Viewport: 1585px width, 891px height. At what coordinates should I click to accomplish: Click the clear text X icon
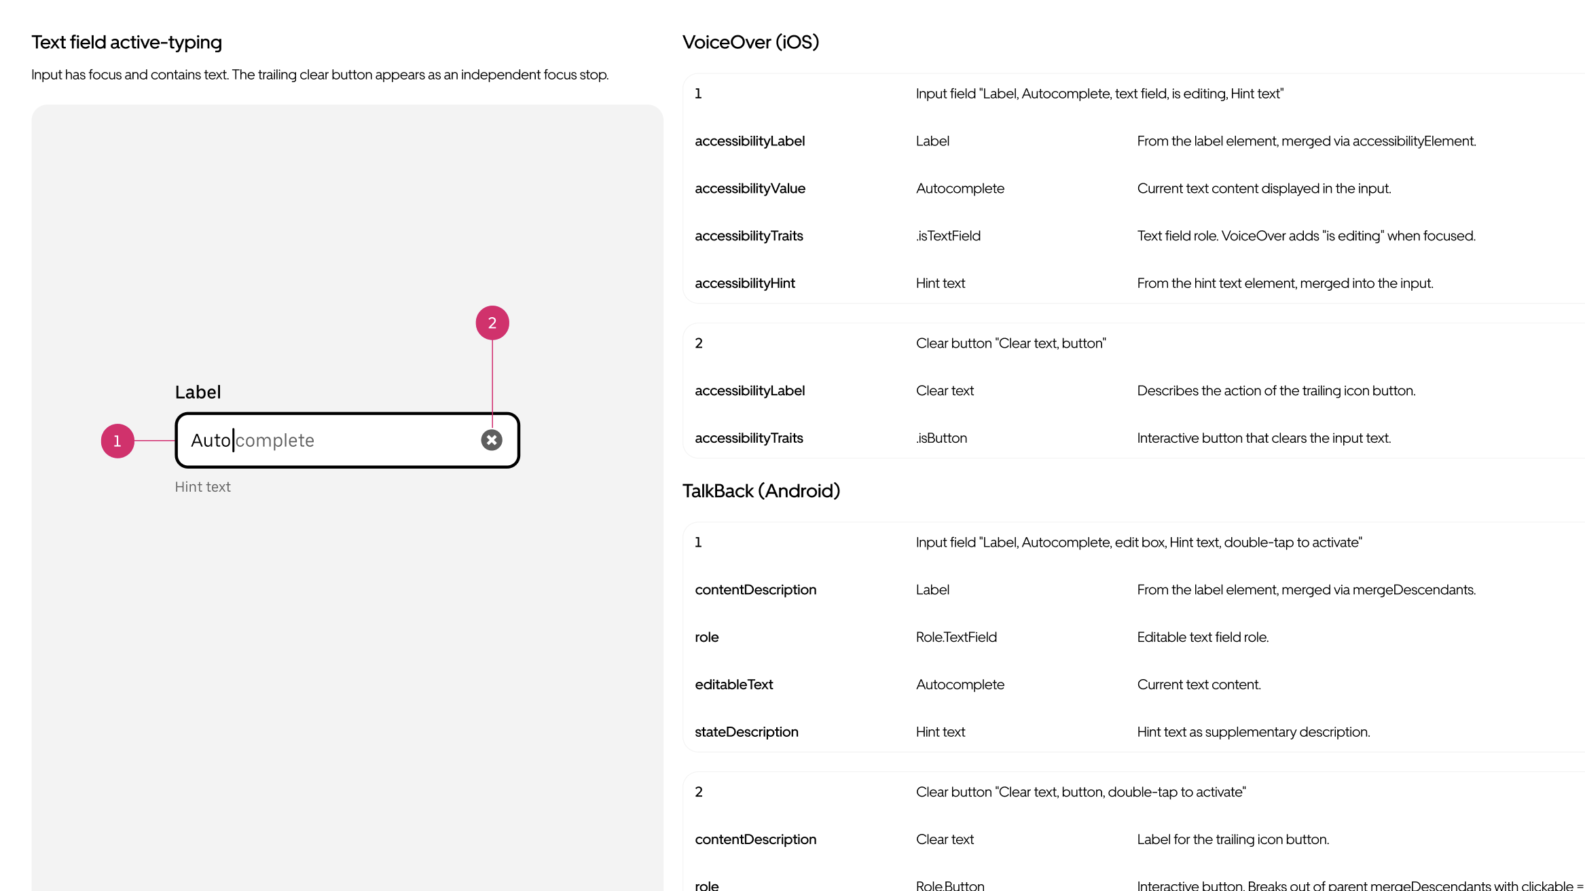point(492,440)
